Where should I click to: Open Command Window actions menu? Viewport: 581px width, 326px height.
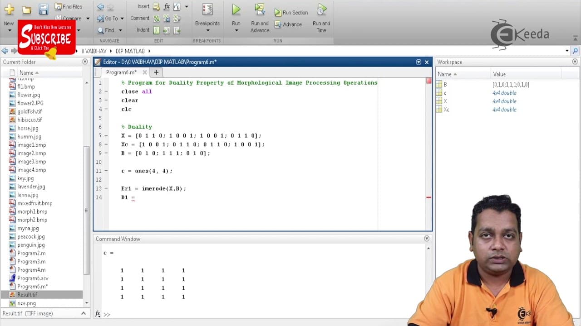[x=427, y=239]
